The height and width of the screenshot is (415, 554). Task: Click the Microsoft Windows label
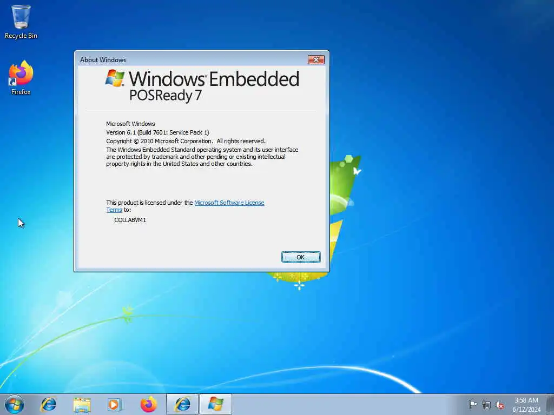point(131,124)
